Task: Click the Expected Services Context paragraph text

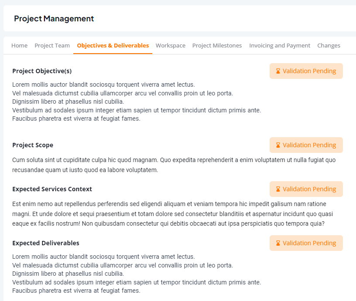Action: point(173,214)
